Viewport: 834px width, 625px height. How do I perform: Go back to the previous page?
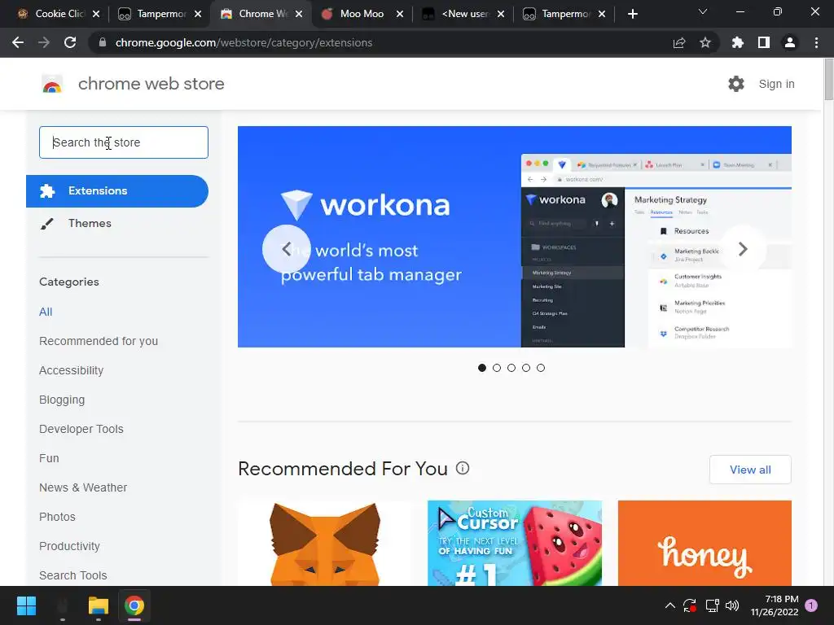18,42
